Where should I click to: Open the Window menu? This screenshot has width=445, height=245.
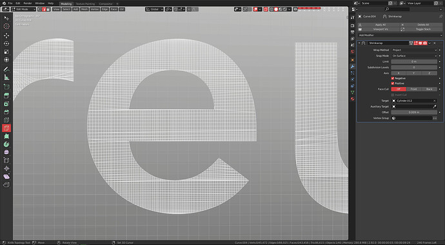pyautogui.click(x=40, y=3)
